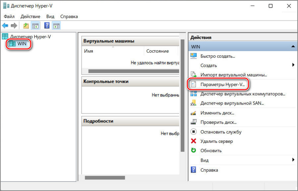Click the Изменить диск pencil icon
This screenshot has height=191, width=298.
[193, 113]
